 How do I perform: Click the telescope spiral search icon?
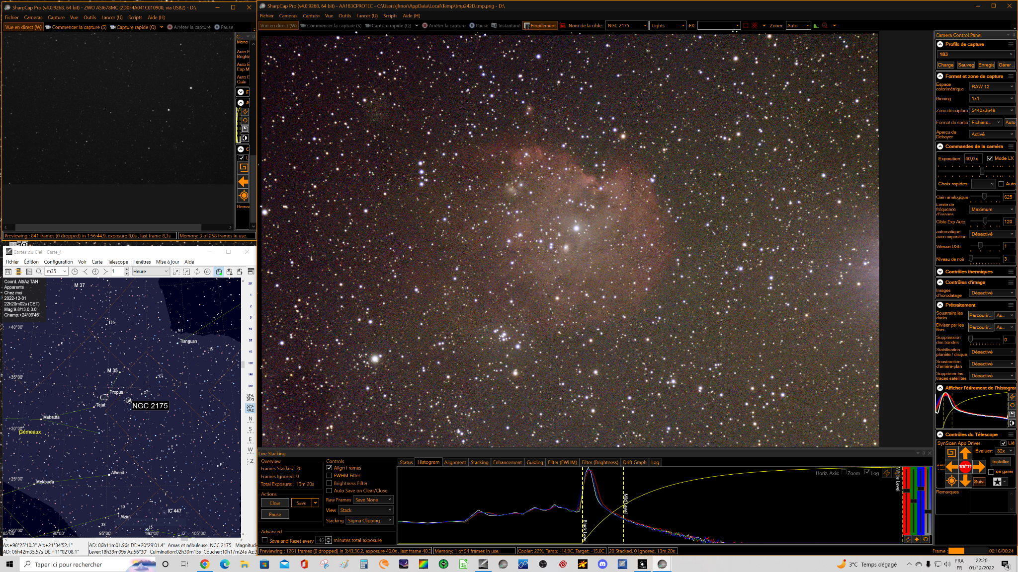(951, 452)
